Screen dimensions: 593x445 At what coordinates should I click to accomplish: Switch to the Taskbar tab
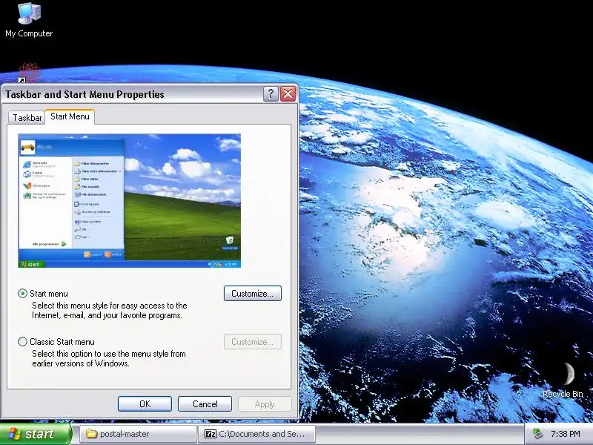(27, 118)
